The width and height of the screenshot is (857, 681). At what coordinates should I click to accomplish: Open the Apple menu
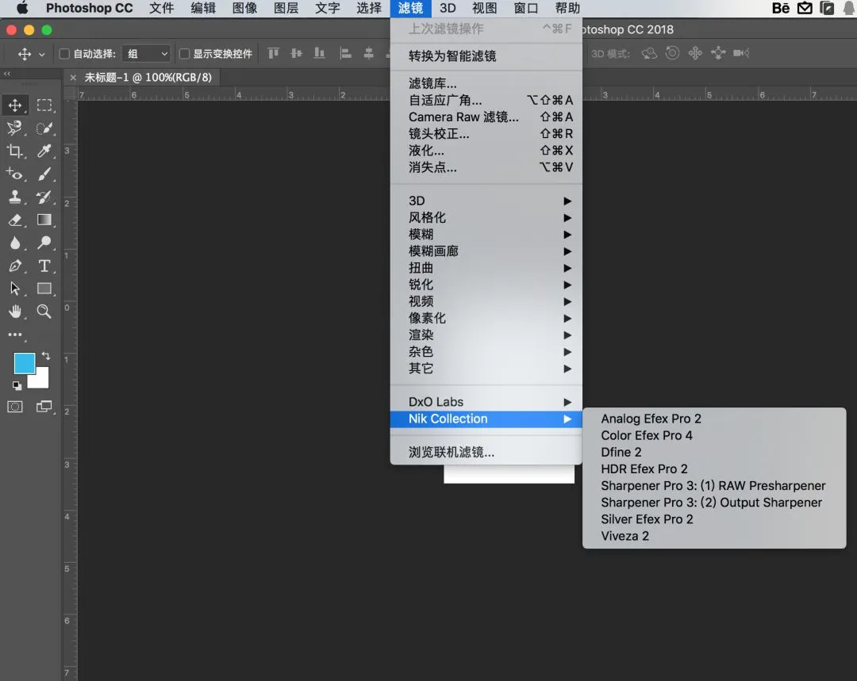point(22,8)
